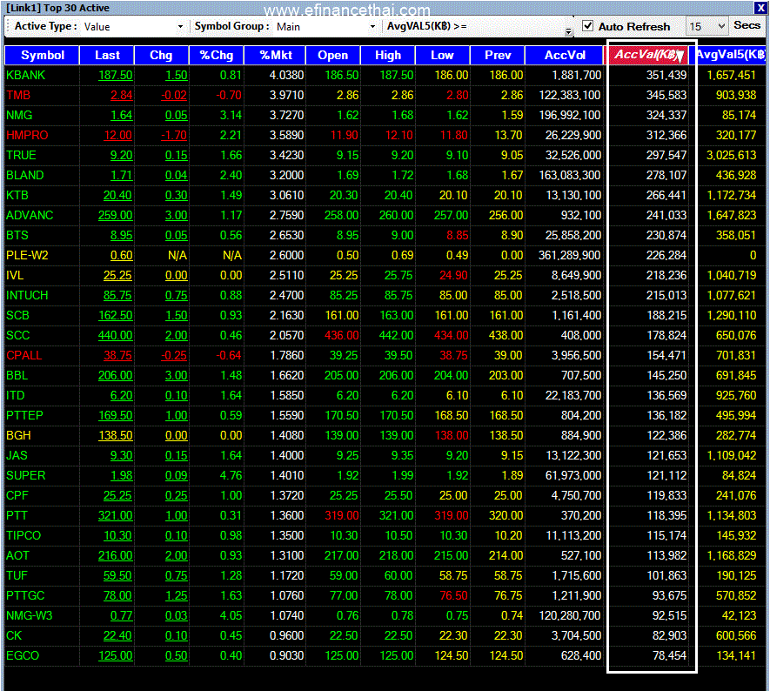
Task: Open the refresh seconds dropdown showing 15
Action: click(706, 26)
